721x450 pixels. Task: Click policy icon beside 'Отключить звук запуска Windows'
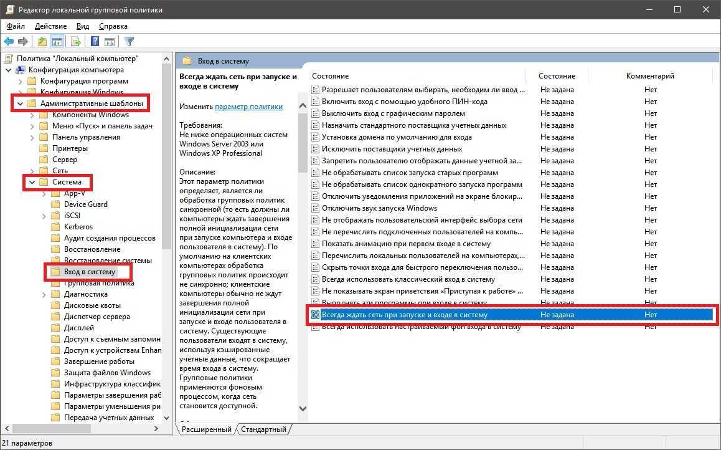tap(315, 208)
